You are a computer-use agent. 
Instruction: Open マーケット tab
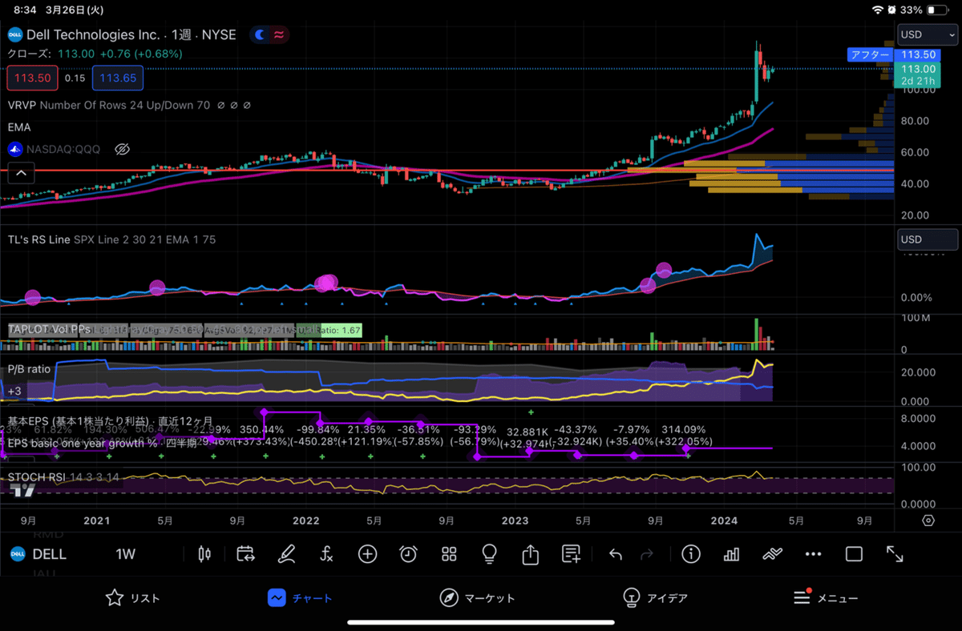(477, 598)
